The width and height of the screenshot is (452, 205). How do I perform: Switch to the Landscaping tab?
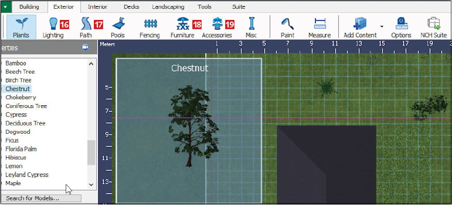168,7
